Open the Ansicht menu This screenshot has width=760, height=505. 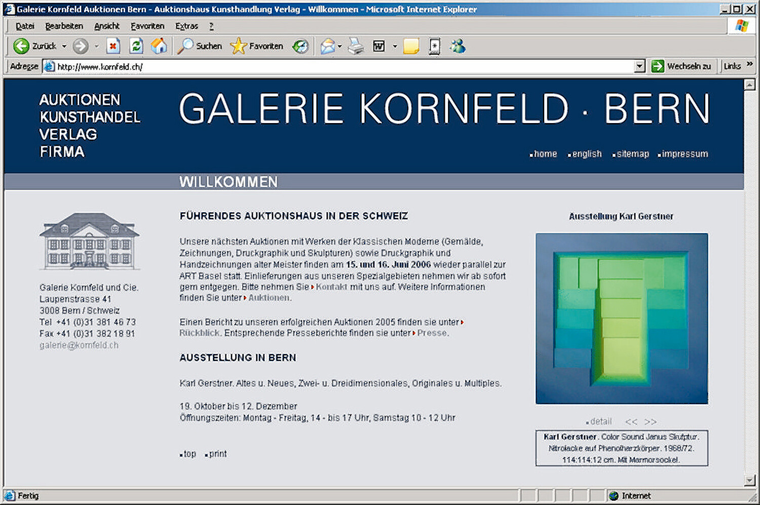106,26
